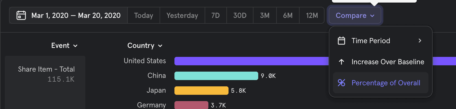
Task: Pick the 3M time range
Action: click(x=265, y=16)
